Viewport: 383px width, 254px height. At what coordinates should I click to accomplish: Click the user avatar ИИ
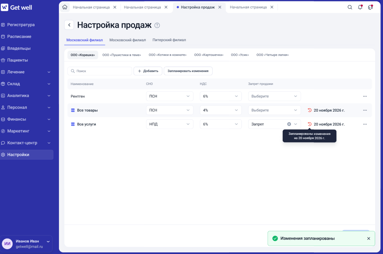7,243
